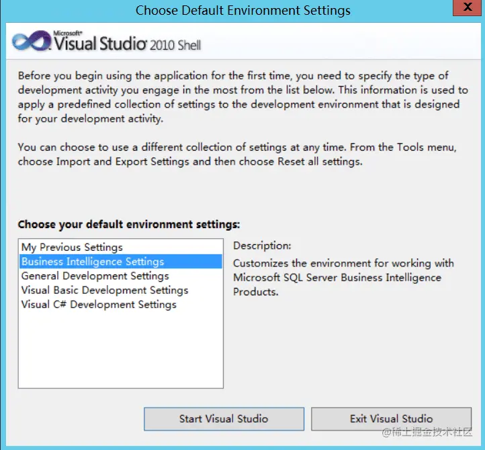485x450 pixels.
Task: Click the dialog title bar text
Action: tap(242, 10)
